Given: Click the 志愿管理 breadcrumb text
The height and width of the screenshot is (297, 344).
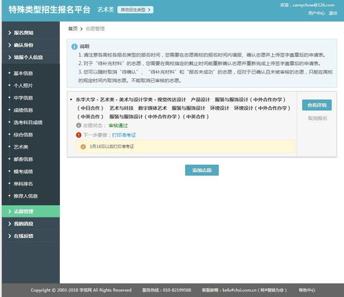Looking at the screenshot, I should point(95,29).
